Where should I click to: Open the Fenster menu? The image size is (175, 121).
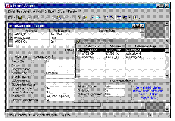73,11
